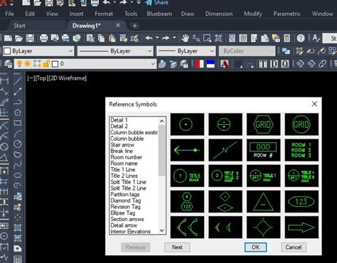This screenshot has height=263, width=337.
Task: Click the Help question mark icon
Action: click(x=301, y=38)
